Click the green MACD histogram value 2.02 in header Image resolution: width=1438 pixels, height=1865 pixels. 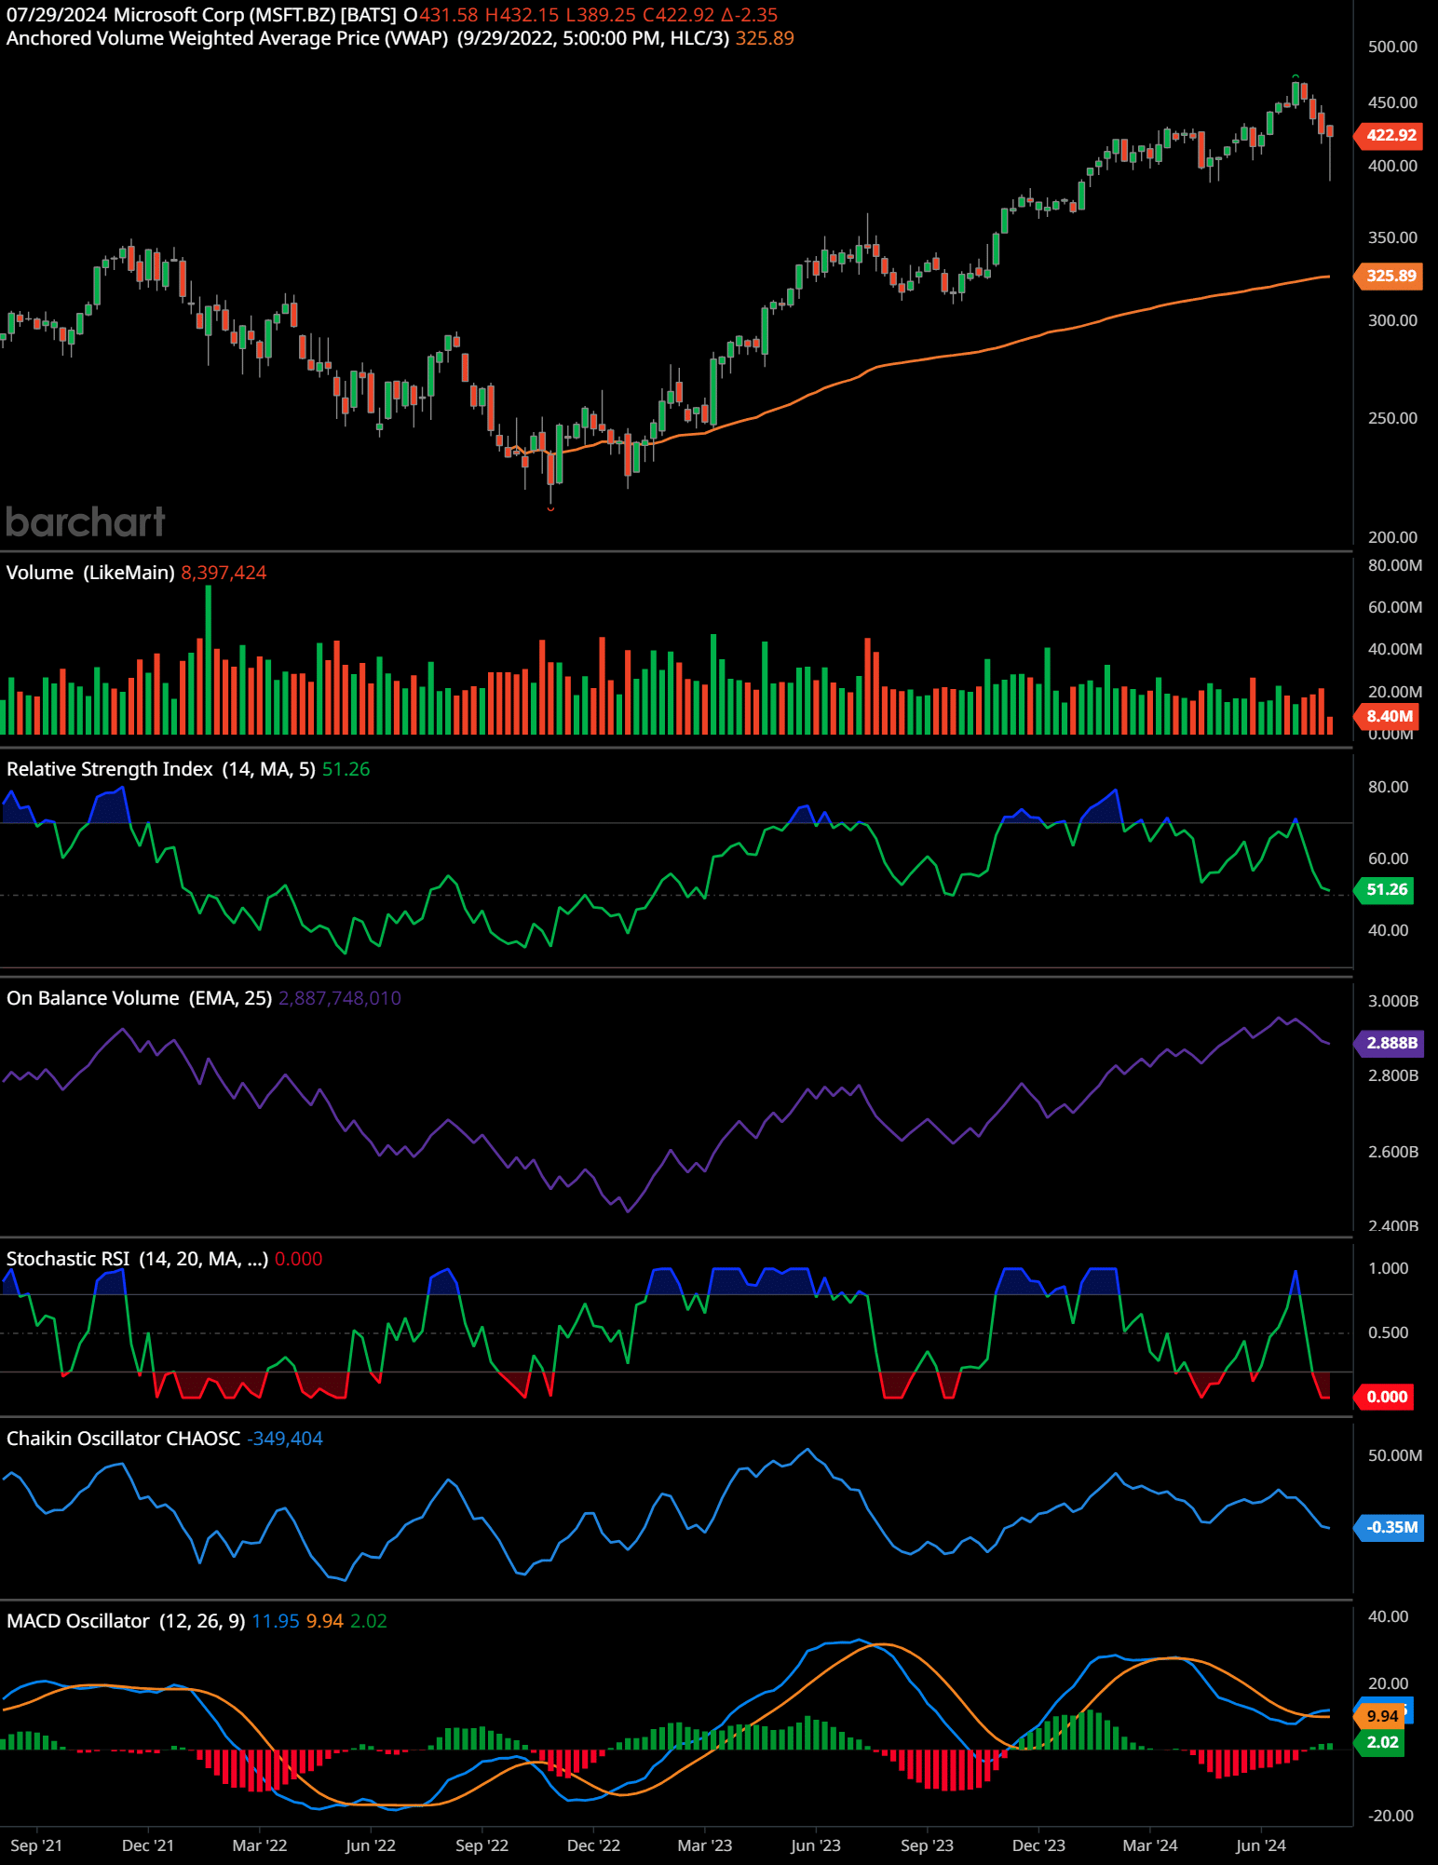[x=369, y=1621]
